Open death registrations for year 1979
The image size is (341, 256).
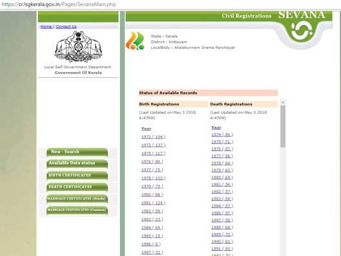pos(222,170)
